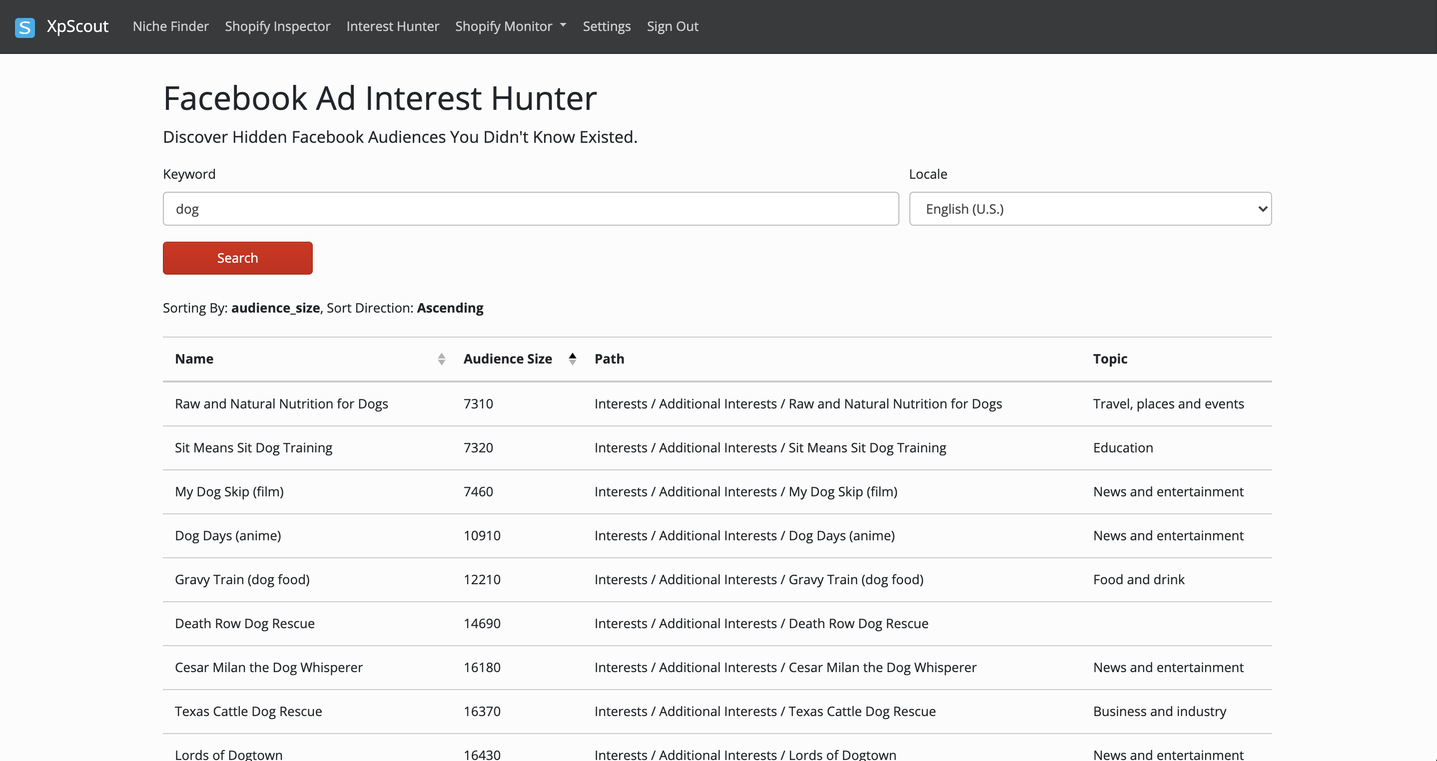Click the XpScout brand name
1437x761 pixels.
coord(77,26)
